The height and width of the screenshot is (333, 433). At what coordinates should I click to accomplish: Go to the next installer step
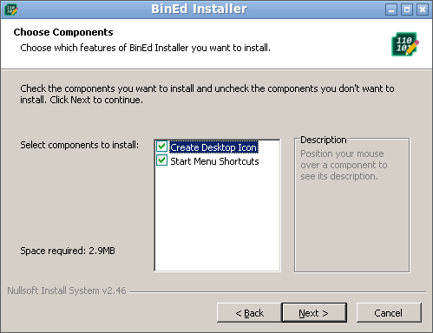(314, 312)
